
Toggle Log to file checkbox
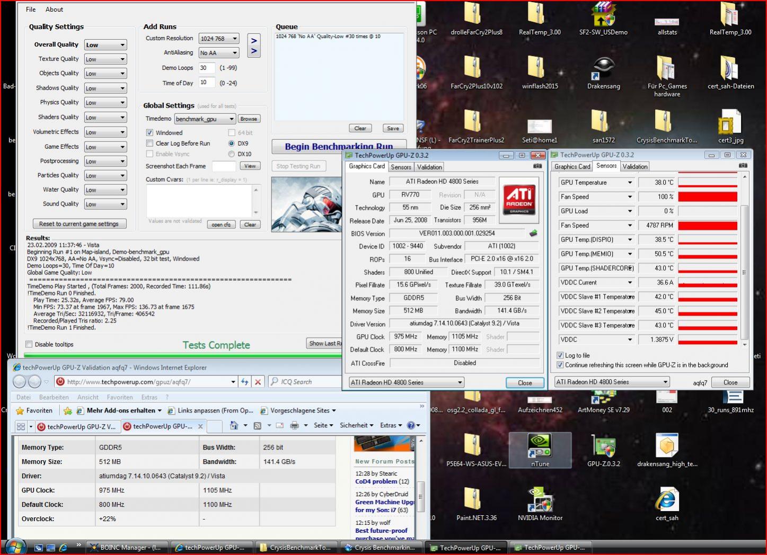click(560, 355)
